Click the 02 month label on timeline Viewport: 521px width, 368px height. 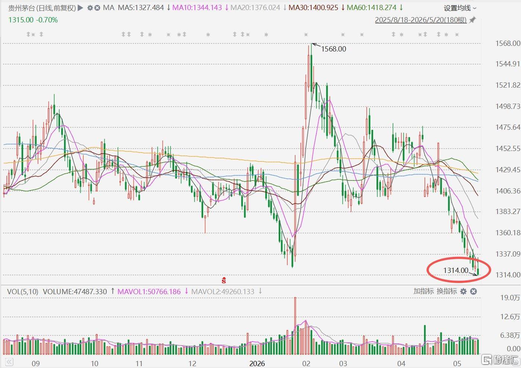click(x=306, y=364)
